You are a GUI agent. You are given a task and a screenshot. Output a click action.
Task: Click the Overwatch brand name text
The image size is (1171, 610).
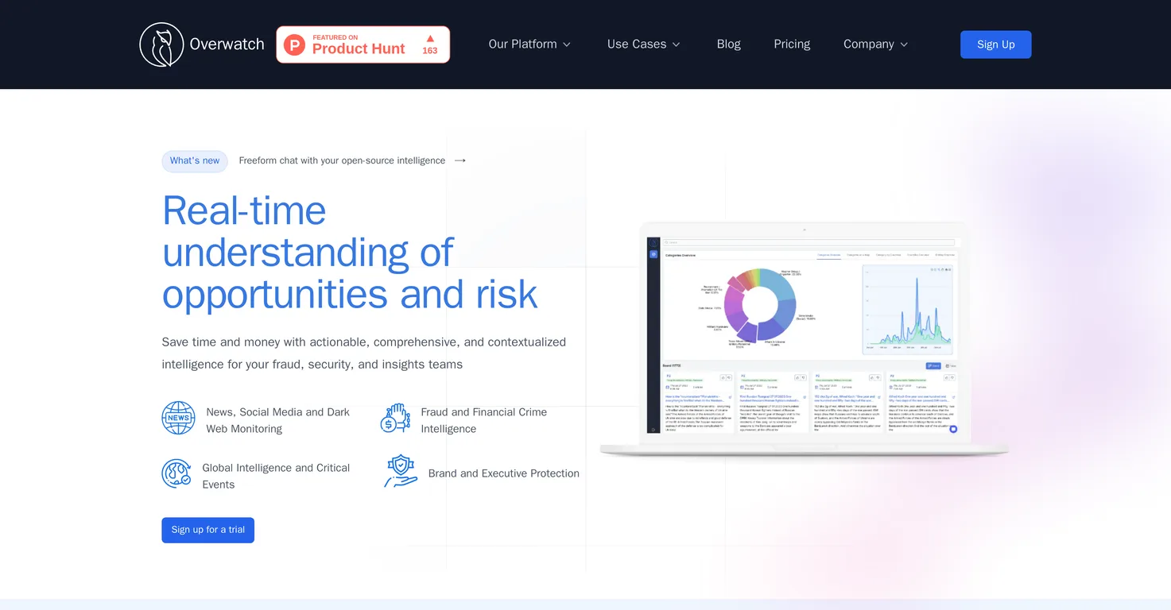point(227,44)
